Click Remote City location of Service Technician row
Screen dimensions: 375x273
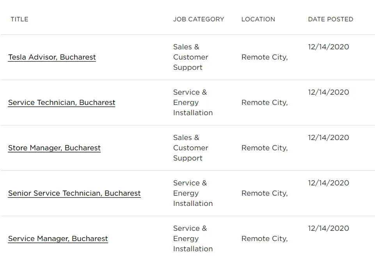pyautogui.click(x=265, y=103)
